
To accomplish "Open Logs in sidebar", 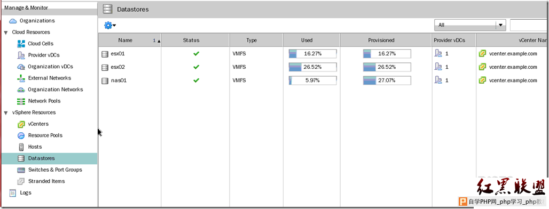I will click(x=26, y=192).
